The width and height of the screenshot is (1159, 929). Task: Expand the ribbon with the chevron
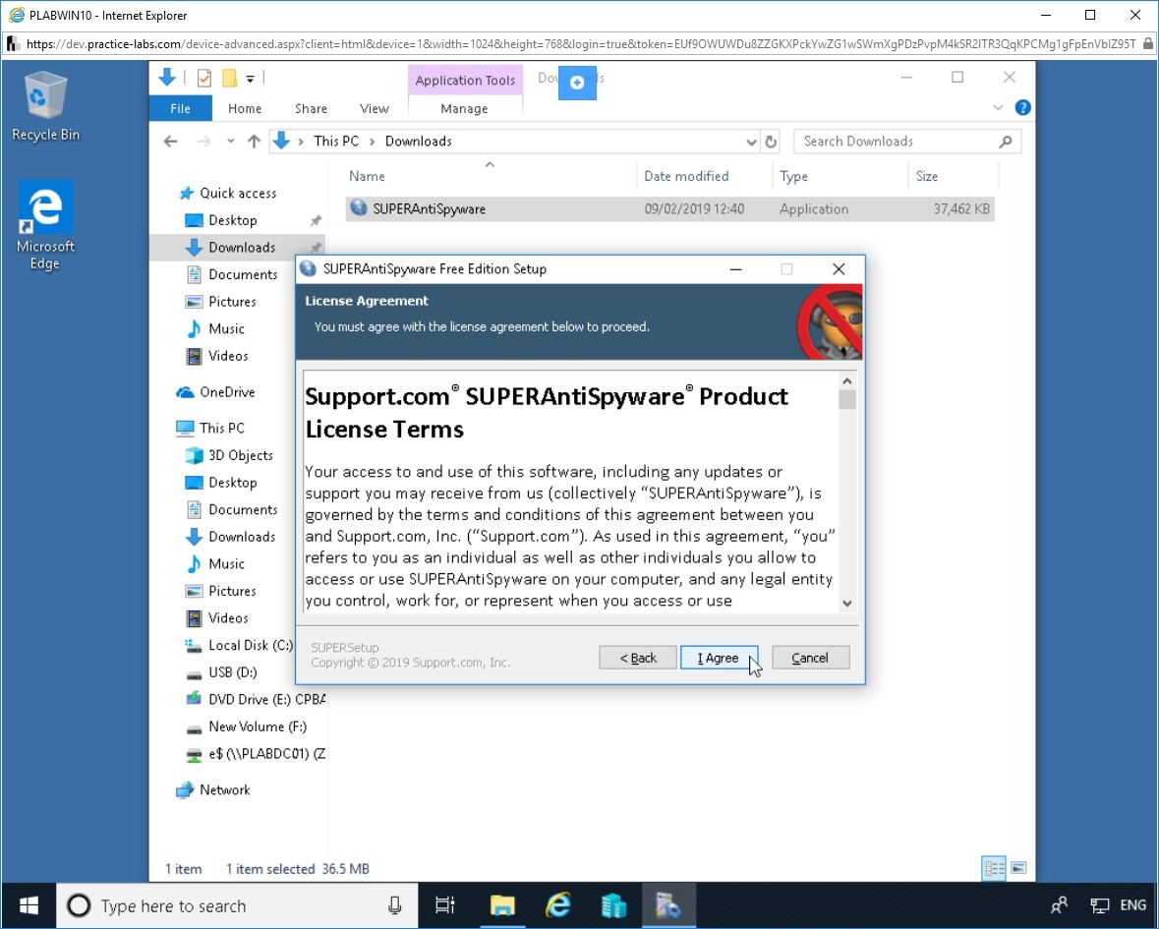click(x=998, y=108)
